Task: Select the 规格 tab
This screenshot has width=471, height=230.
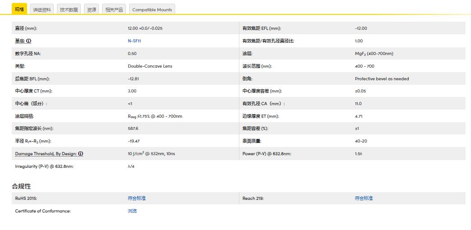Action: tap(19, 9)
